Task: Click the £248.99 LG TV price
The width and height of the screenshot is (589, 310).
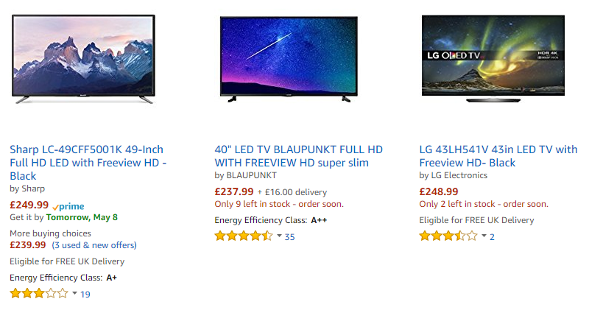Action: [x=439, y=191]
